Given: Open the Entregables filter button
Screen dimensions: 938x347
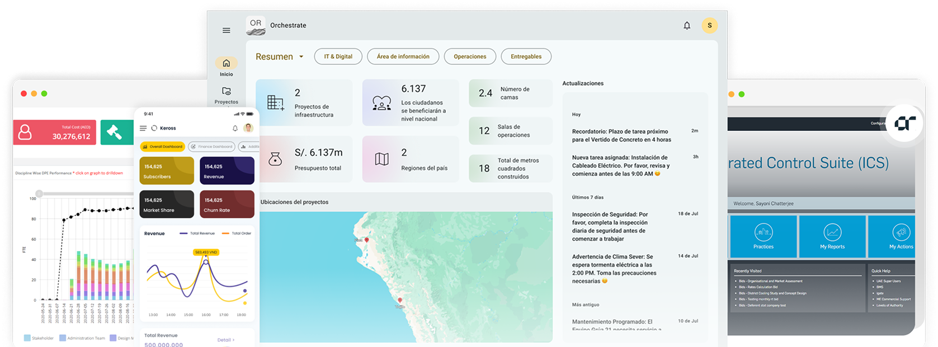Looking at the screenshot, I should (x=526, y=56).
